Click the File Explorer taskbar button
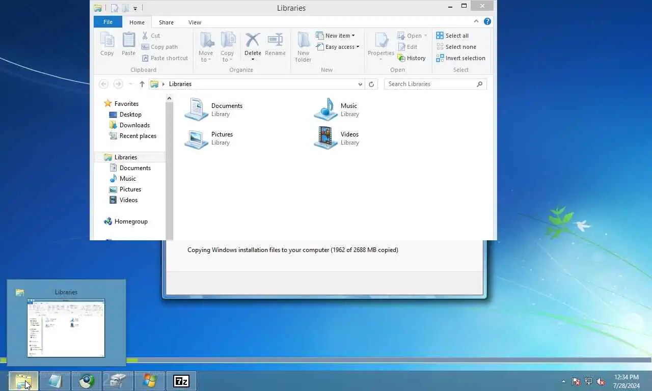Viewport: 652px width, 391px height. point(23,381)
